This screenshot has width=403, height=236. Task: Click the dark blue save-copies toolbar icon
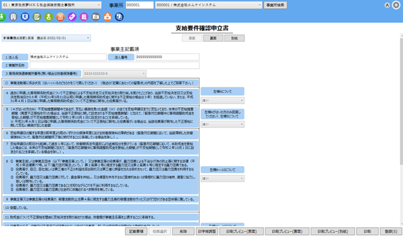(119, 17)
